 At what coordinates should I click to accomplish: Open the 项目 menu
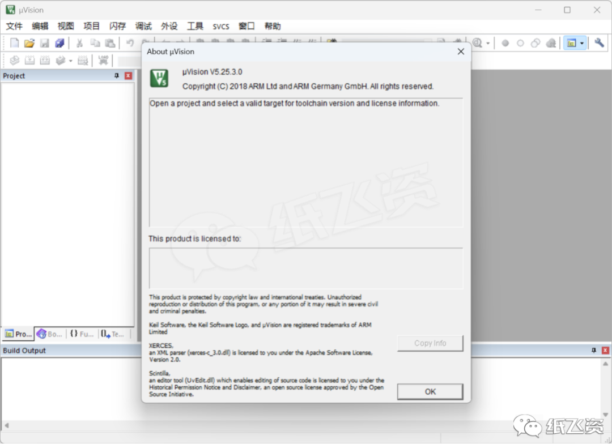tap(91, 26)
